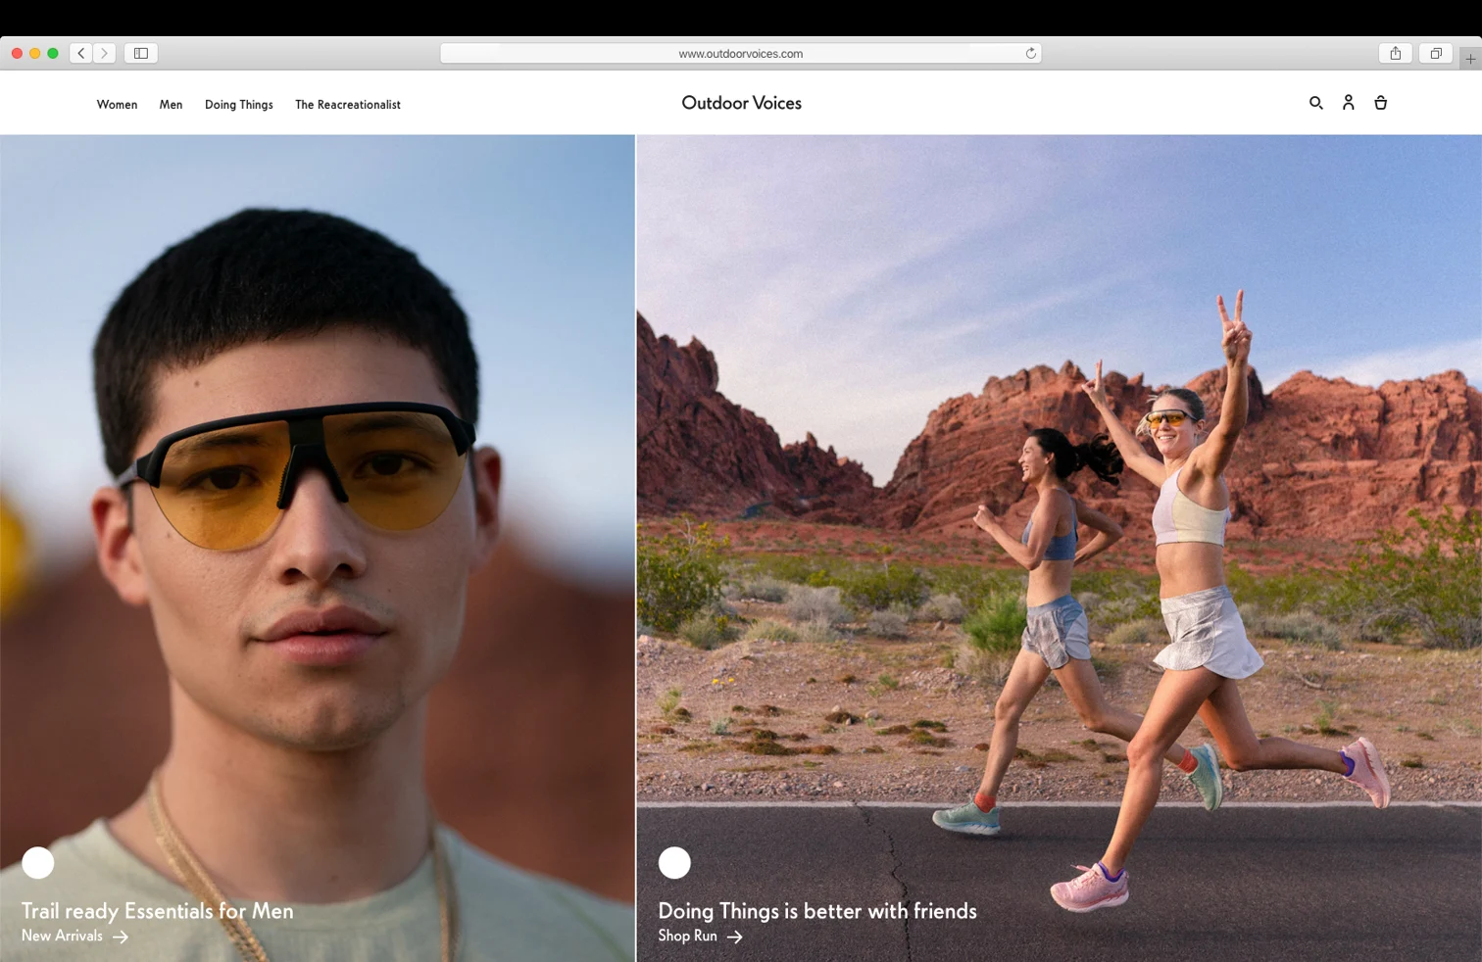
Task: Open the Women menu
Action: click(x=117, y=105)
